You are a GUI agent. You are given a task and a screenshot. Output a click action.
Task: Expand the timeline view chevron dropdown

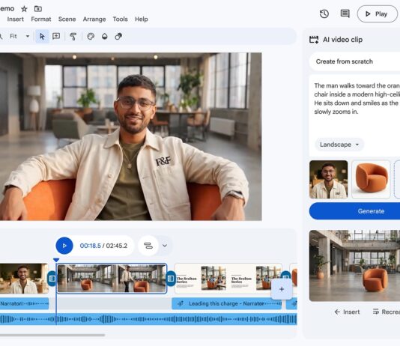click(x=165, y=246)
